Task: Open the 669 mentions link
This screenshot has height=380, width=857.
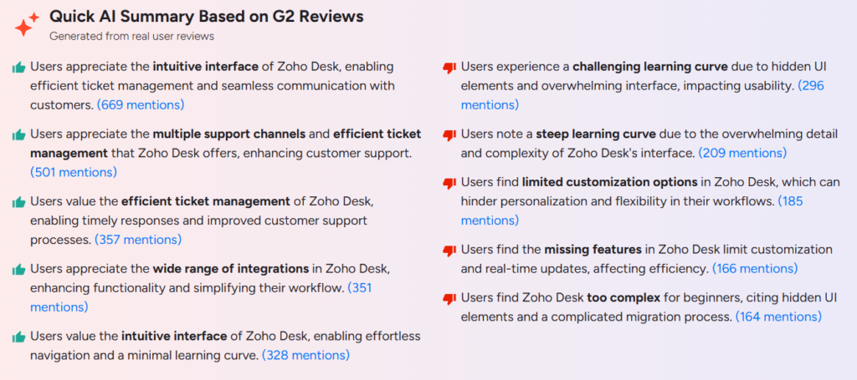Action: pos(141,105)
